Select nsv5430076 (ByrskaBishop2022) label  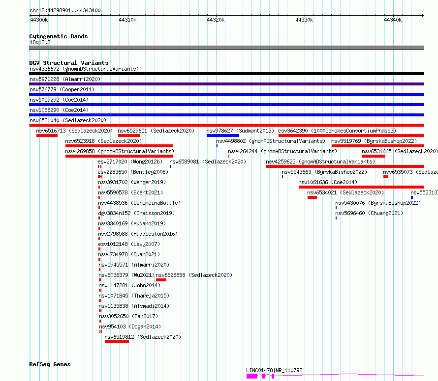[x=378, y=203]
